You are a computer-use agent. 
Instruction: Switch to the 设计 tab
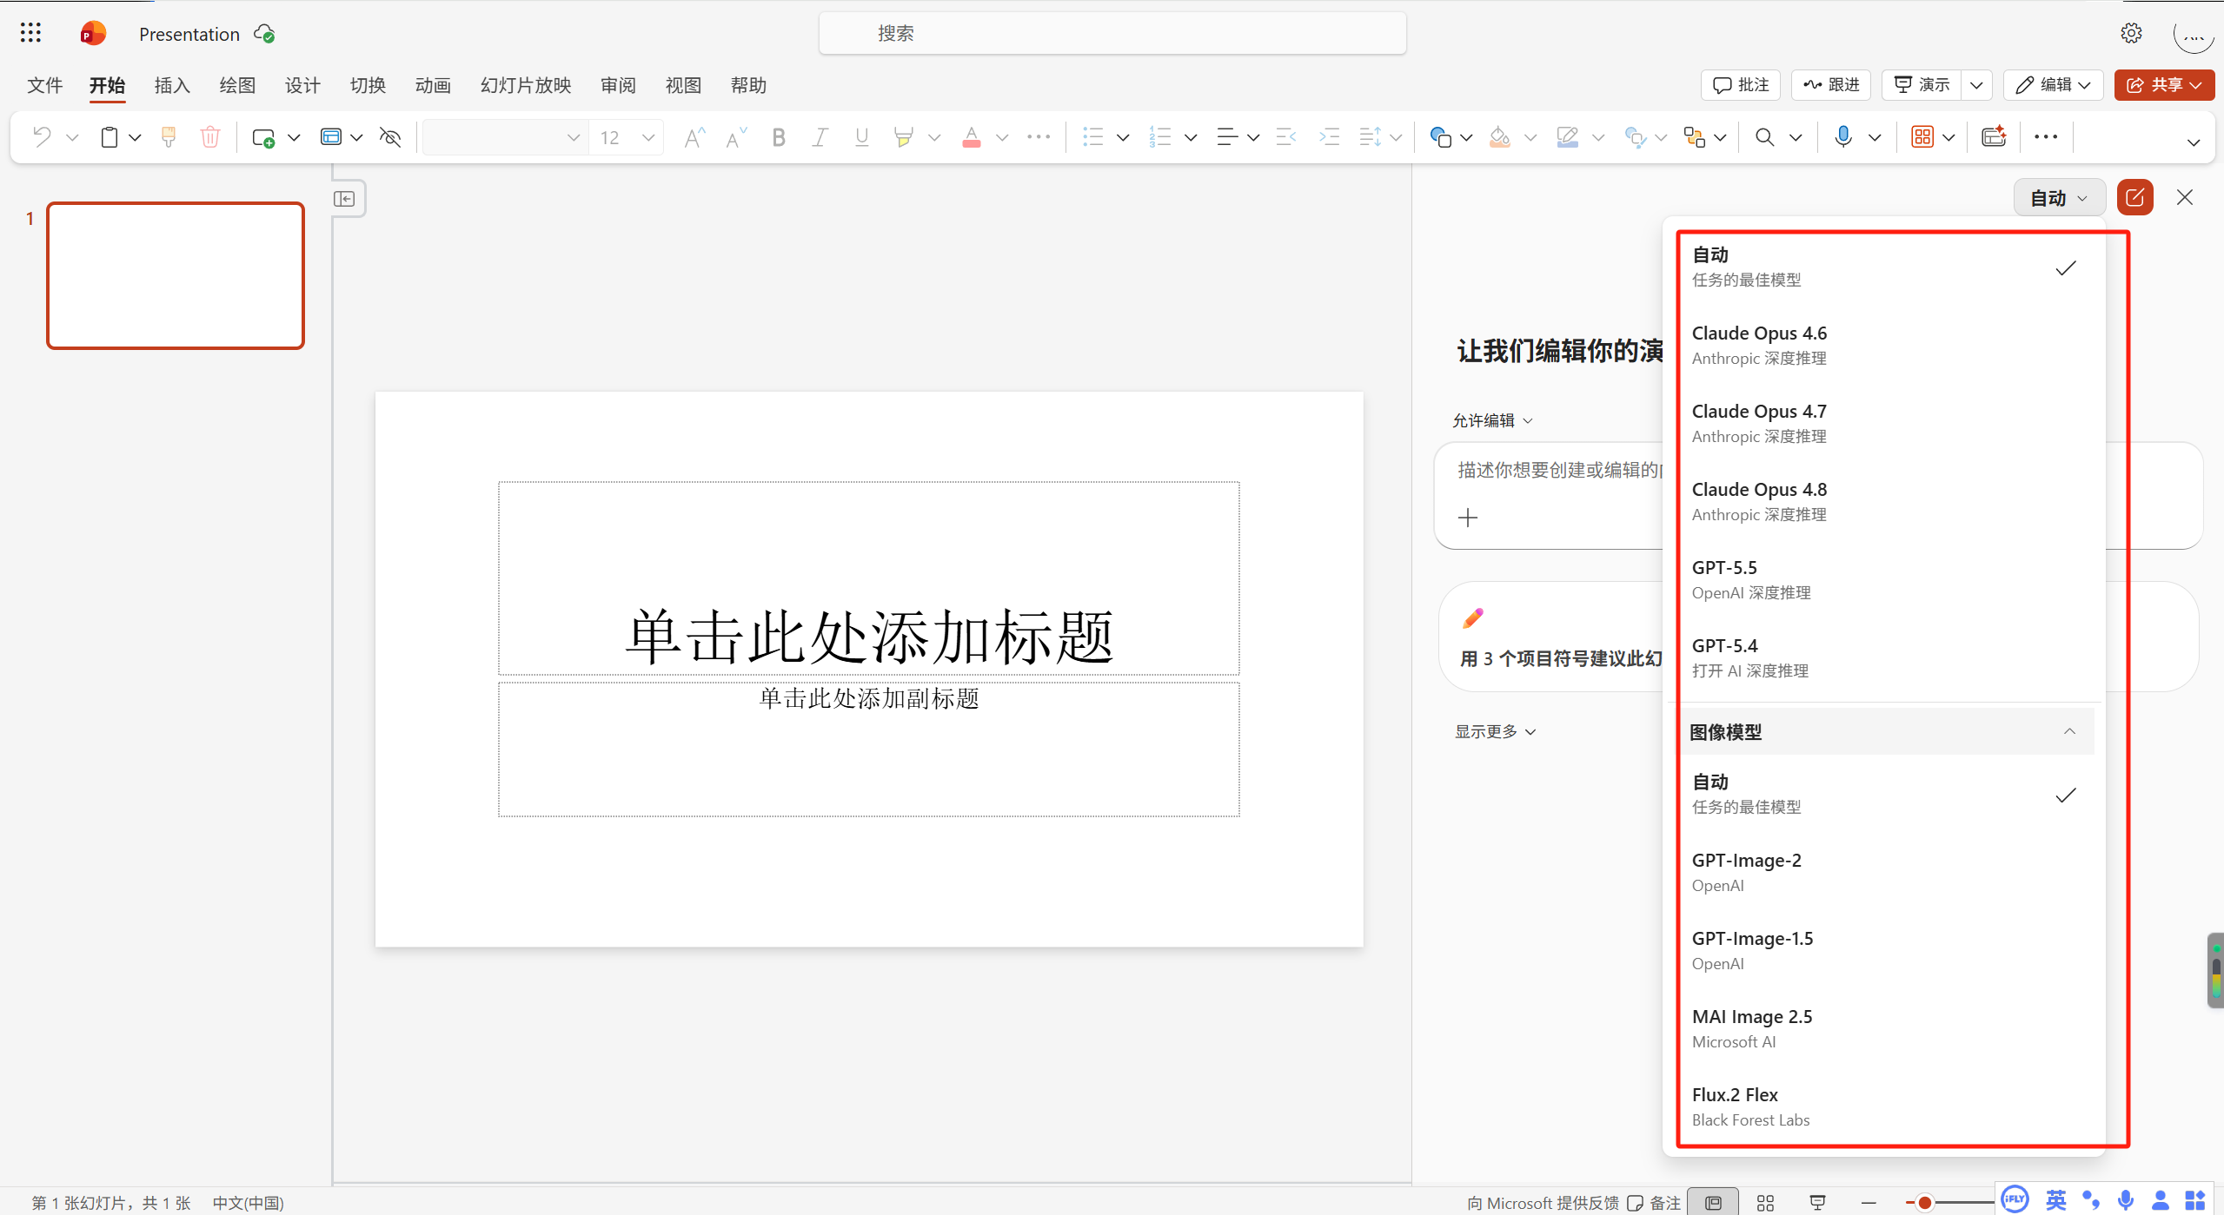[302, 85]
